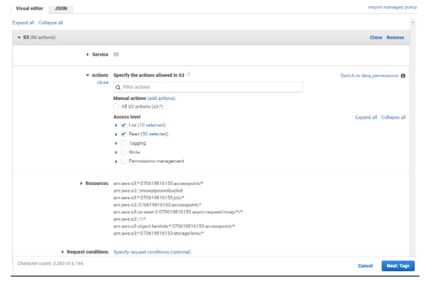Collapse the S3 (60 actions) section arrow

(19, 37)
